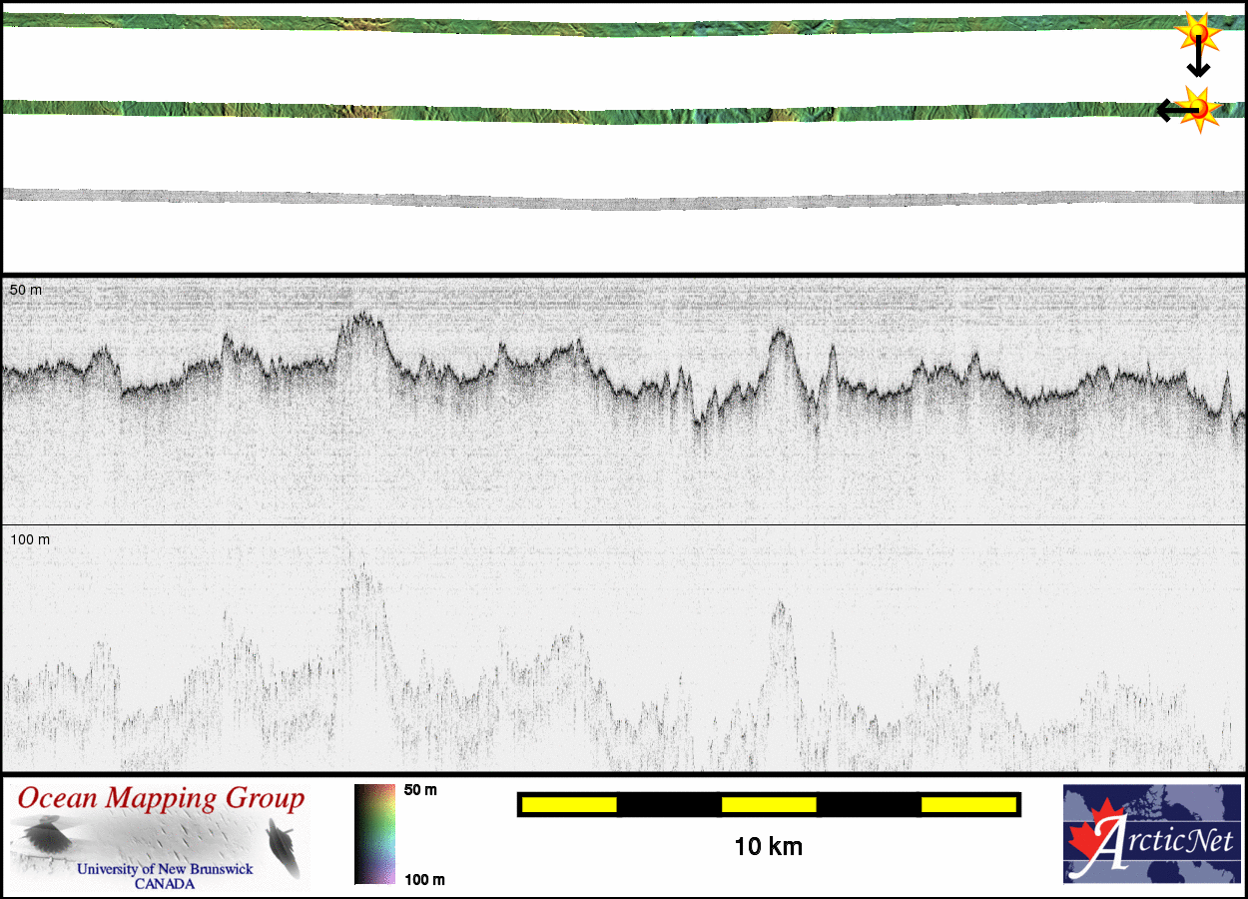The image size is (1248, 899).
Task: Click the 100 m color legend label
Action: (423, 879)
